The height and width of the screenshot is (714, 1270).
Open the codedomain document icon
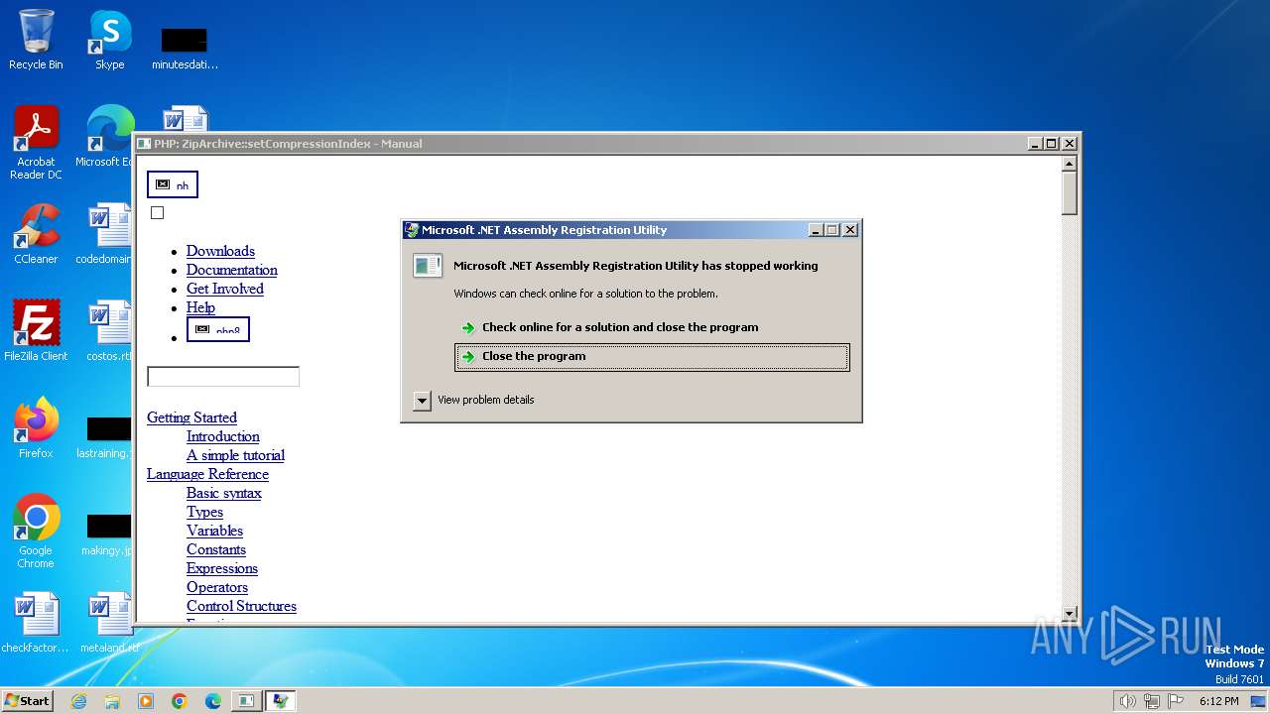(x=105, y=234)
